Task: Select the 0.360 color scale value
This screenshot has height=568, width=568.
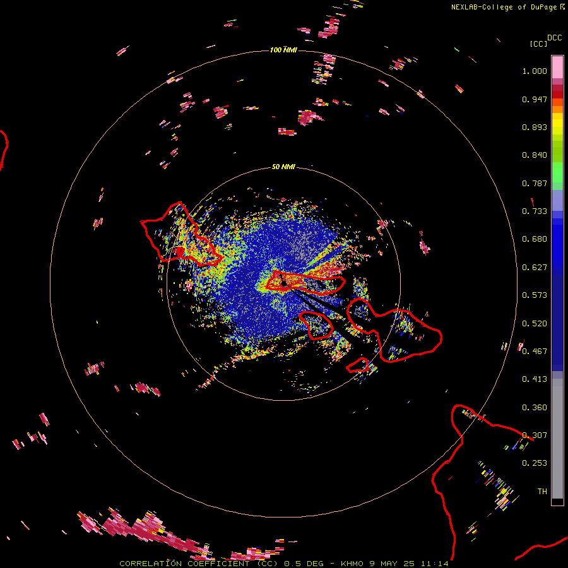Action: pyautogui.click(x=535, y=408)
